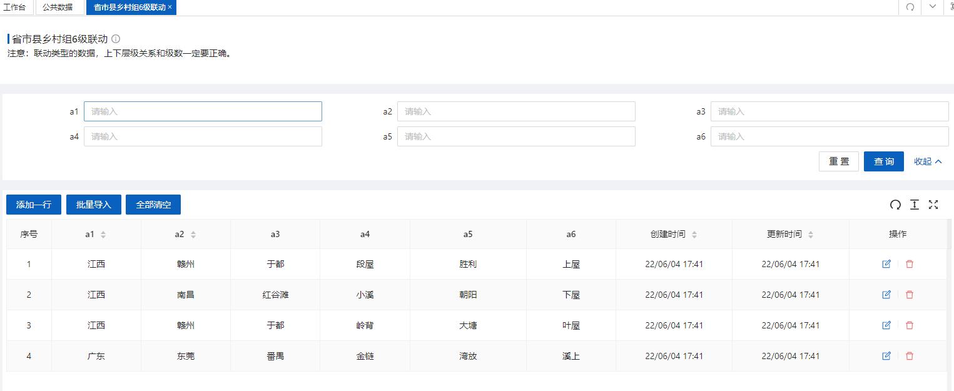This screenshot has height=391, width=954.
Task: Edit the row with 段屋
Action: [x=886, y=264]
